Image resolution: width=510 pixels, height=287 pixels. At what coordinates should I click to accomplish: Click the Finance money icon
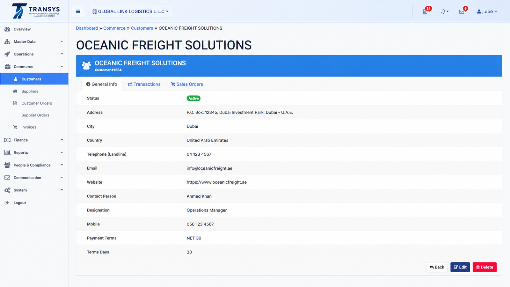coord(7,140)
